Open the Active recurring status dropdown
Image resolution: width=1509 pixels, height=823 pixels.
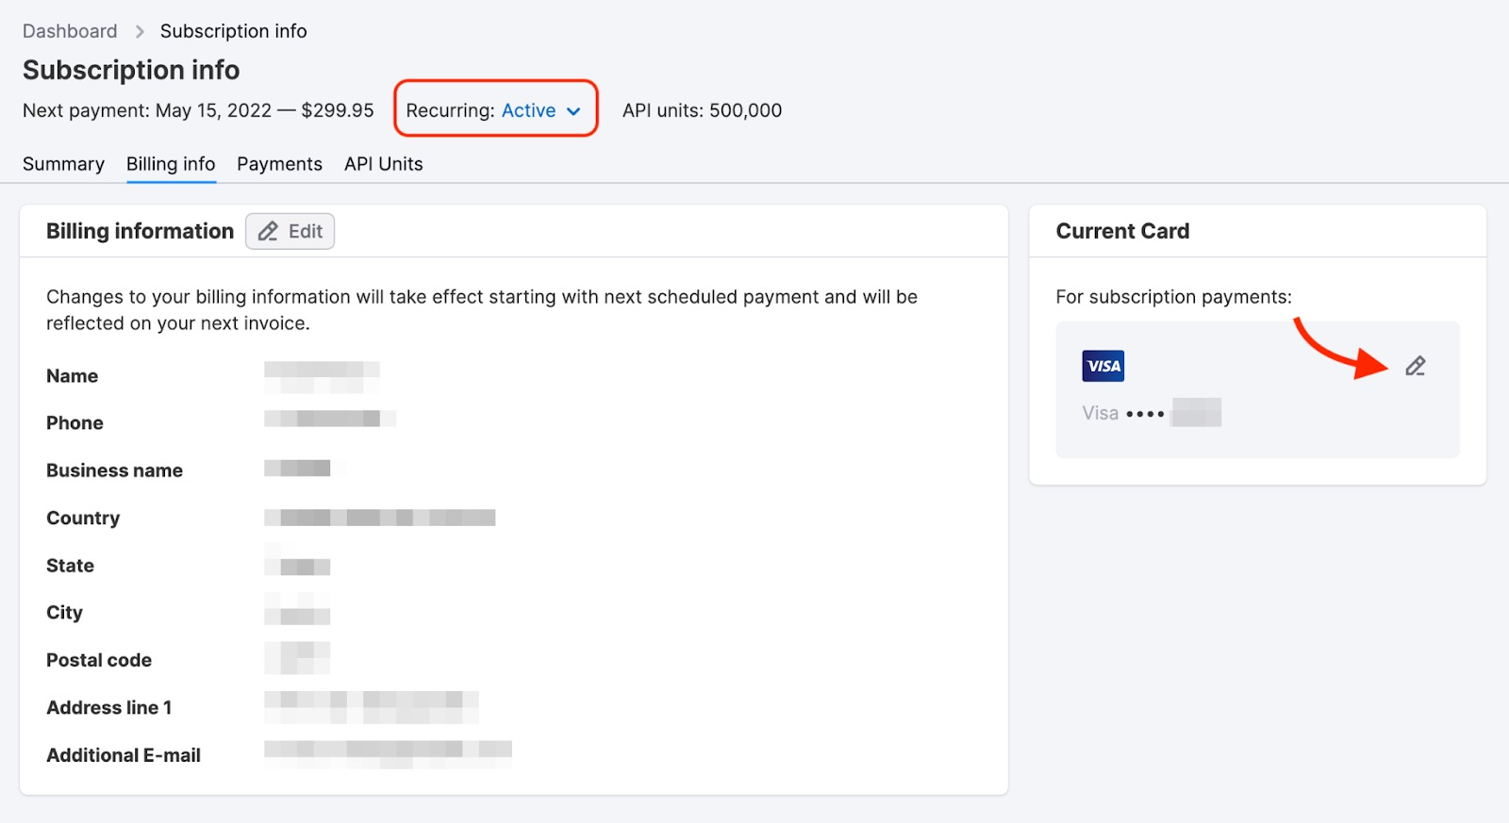click(528, 111)
